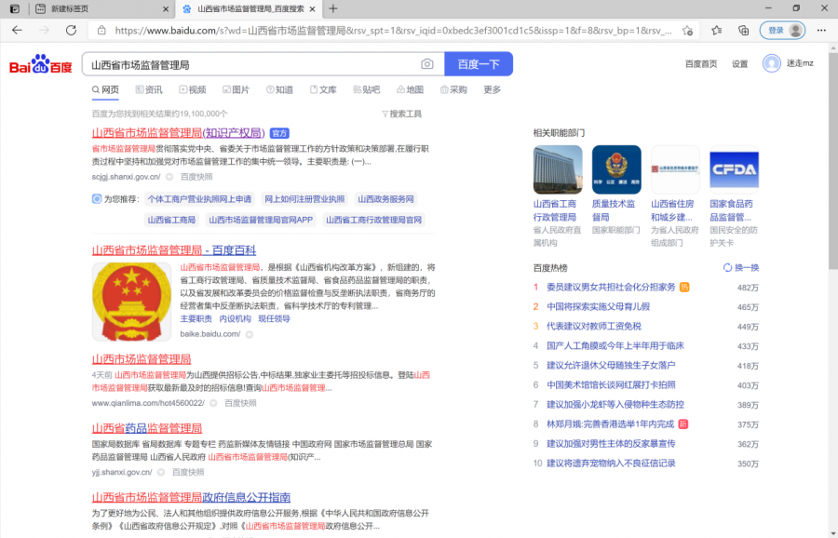838x538 pixels.
Task: Expand dropdown arrow next to www.qianlima.com URL
Action: [x=213, y=403]
